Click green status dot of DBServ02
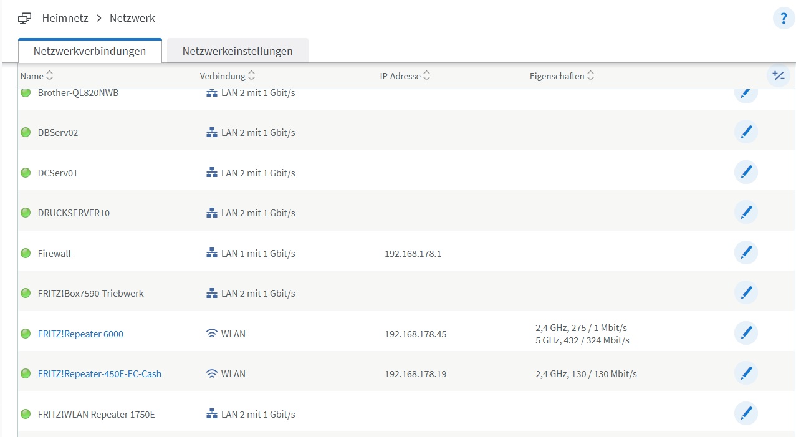 click(x=26, y=132)
